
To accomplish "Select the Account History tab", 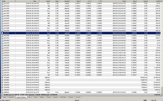I will coord(21,97).
